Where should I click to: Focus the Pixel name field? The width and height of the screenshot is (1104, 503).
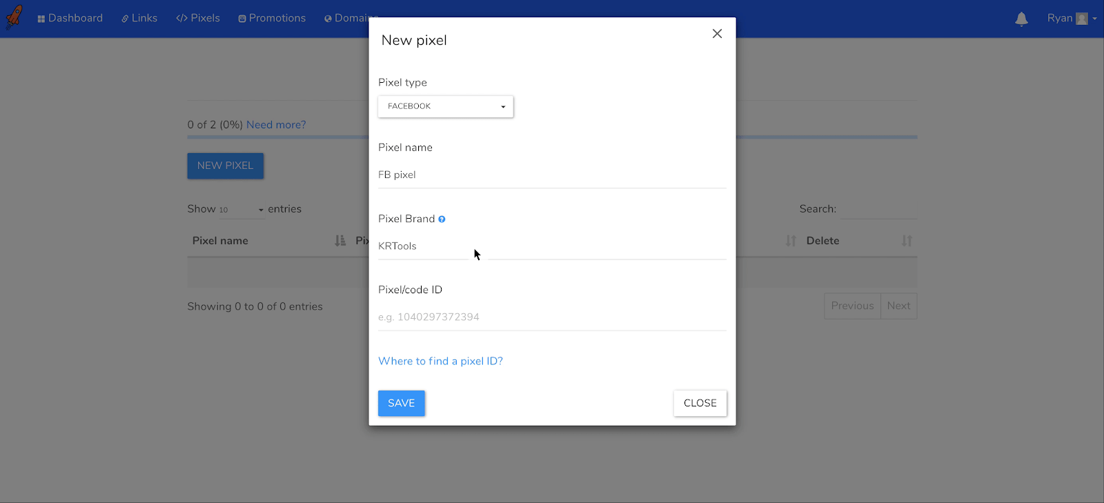552,175
